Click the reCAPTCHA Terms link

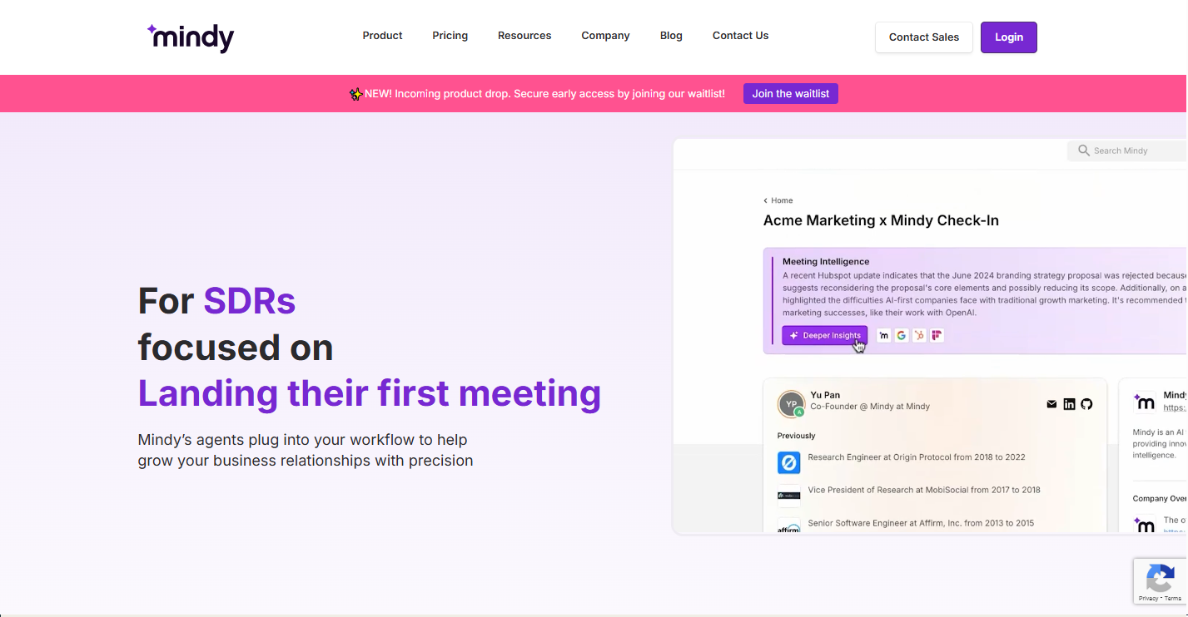pyautogui.click(x=1173, y=599)
